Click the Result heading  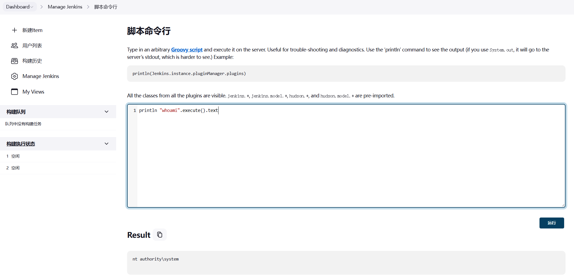139,235
